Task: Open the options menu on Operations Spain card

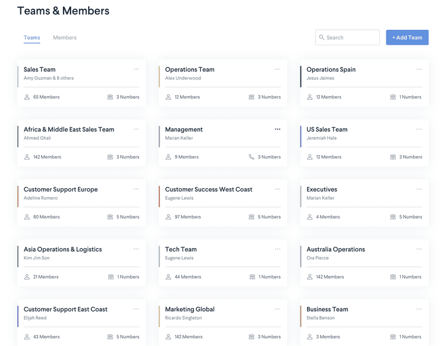Action: click(x=418, y=69)
